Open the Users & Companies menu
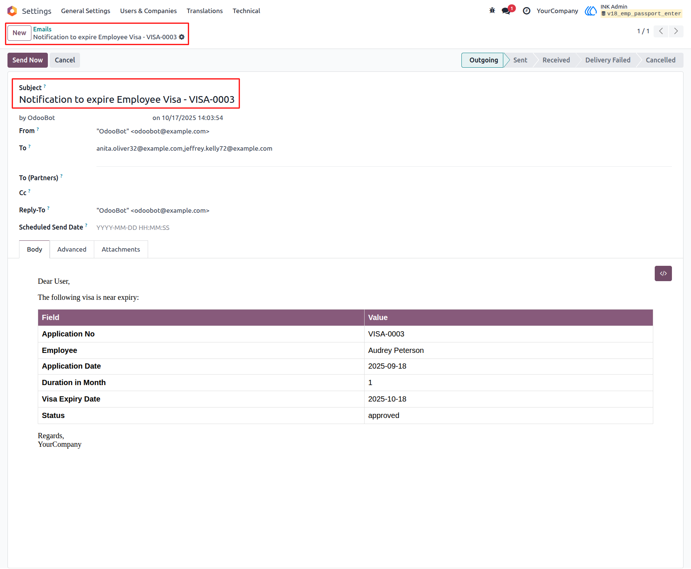This screenshot has height=569, width=691. point(148,11)
